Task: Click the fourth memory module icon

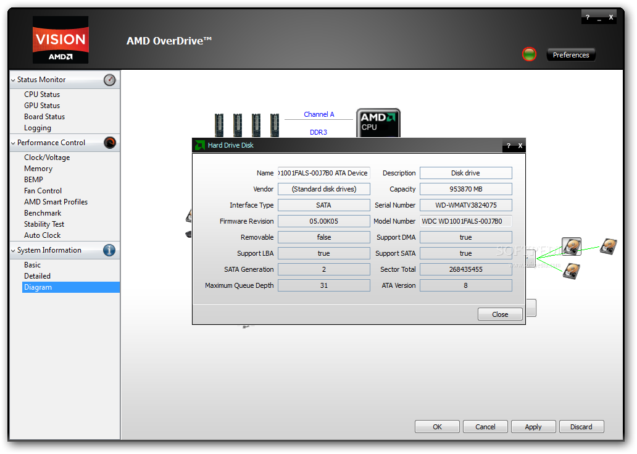Action: pyautogui.click(x=275, y=125)
